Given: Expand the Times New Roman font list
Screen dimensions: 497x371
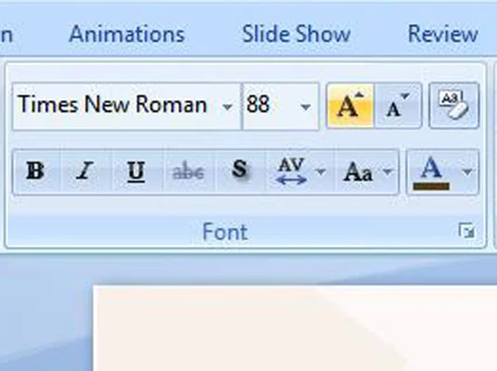Looking at the screenshot, I should point(228,107).
